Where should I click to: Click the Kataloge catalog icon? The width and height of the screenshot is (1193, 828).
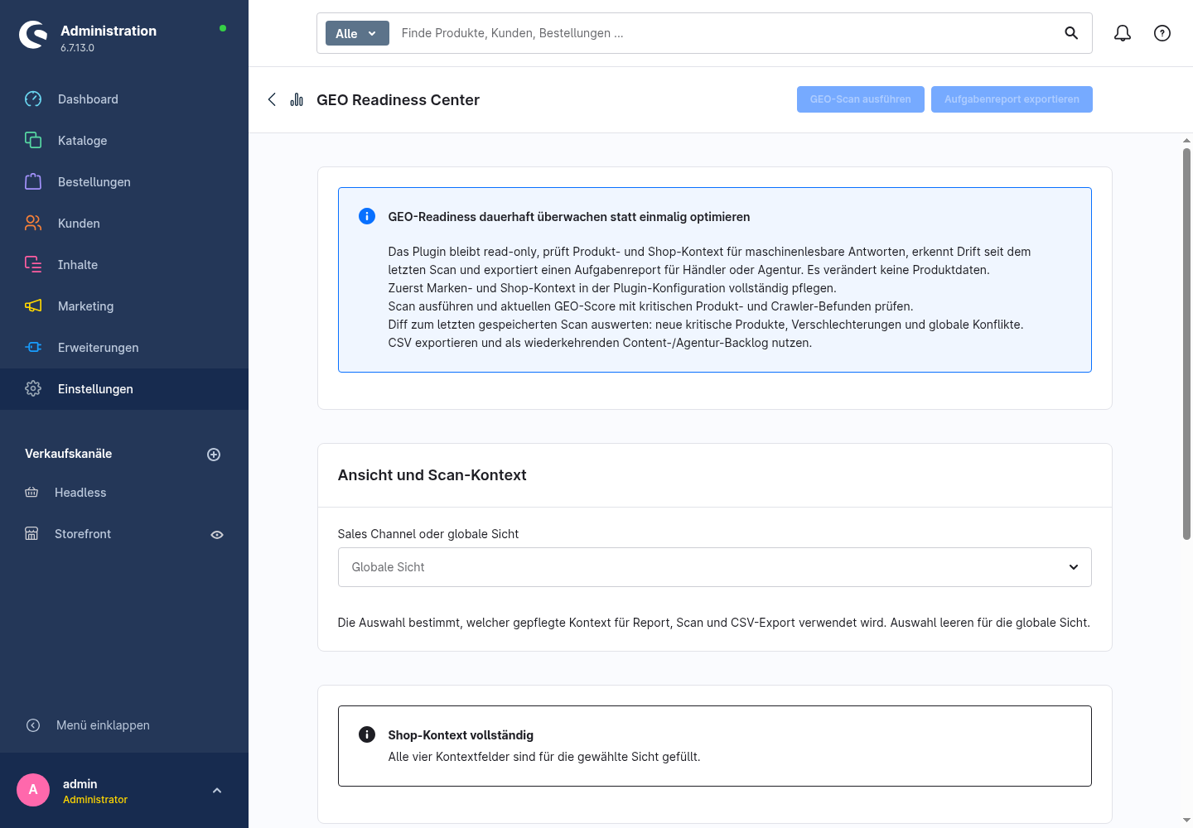click(x=33, y=141)
